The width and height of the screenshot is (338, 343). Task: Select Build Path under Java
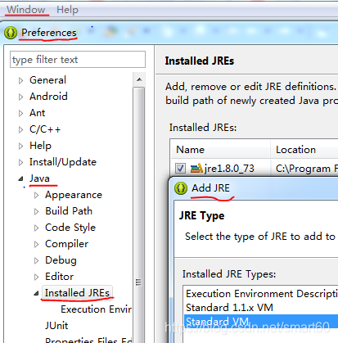pos(69,211)
